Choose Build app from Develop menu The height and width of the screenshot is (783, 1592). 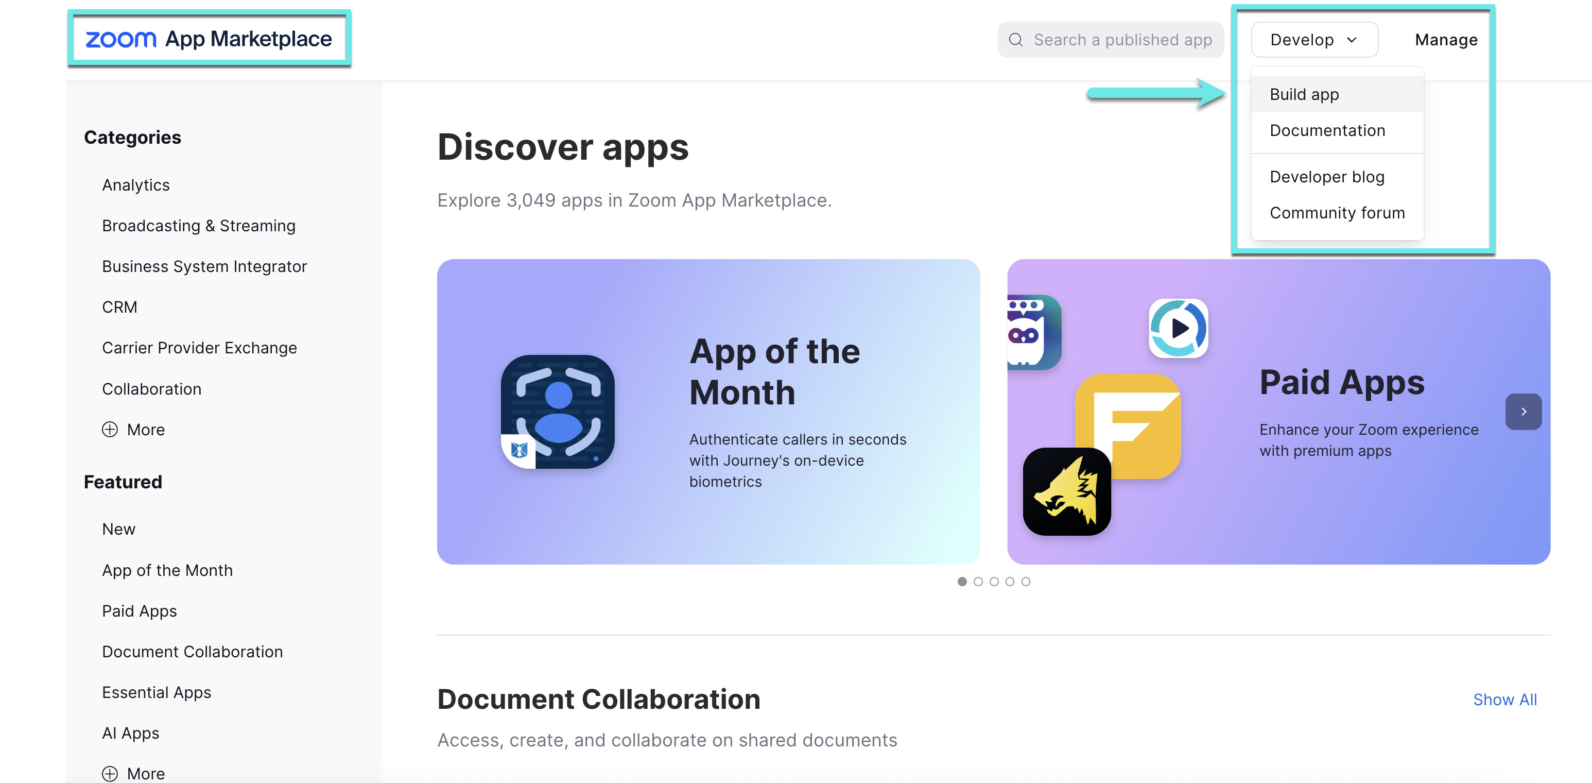(1304, 95)
